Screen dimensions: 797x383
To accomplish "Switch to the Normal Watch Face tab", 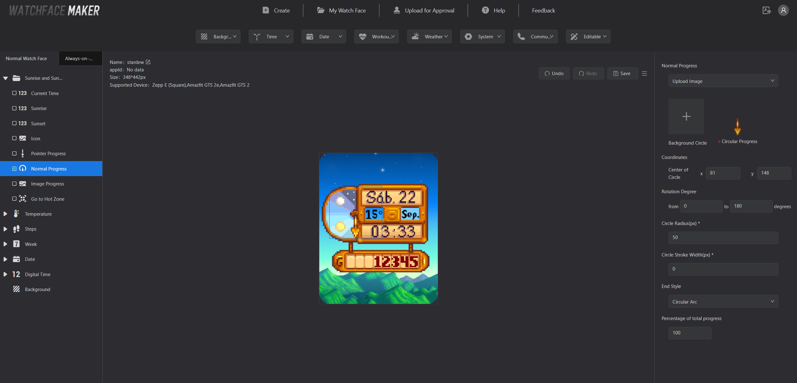I will 29,58.
